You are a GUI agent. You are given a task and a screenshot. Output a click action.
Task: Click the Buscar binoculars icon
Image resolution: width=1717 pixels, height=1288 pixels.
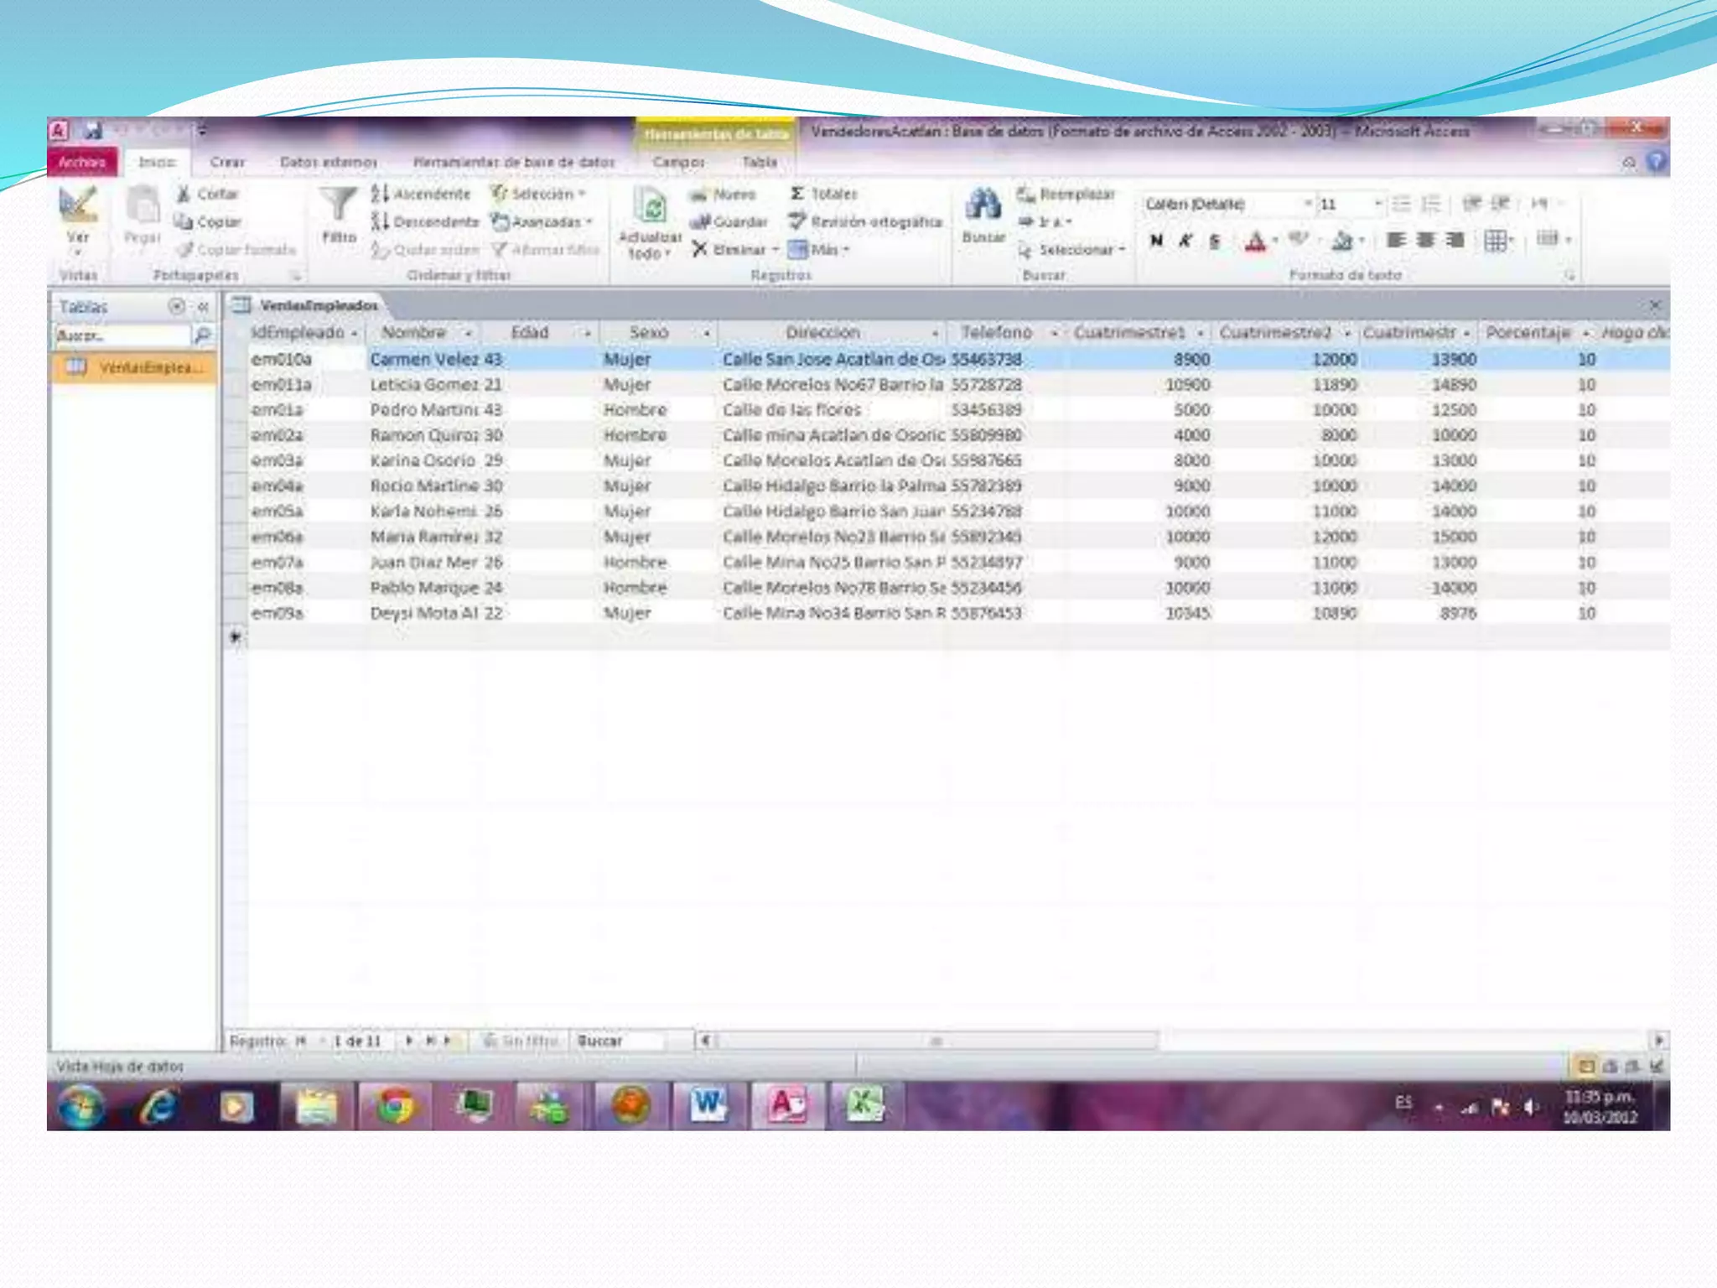(x=983, y=205)
